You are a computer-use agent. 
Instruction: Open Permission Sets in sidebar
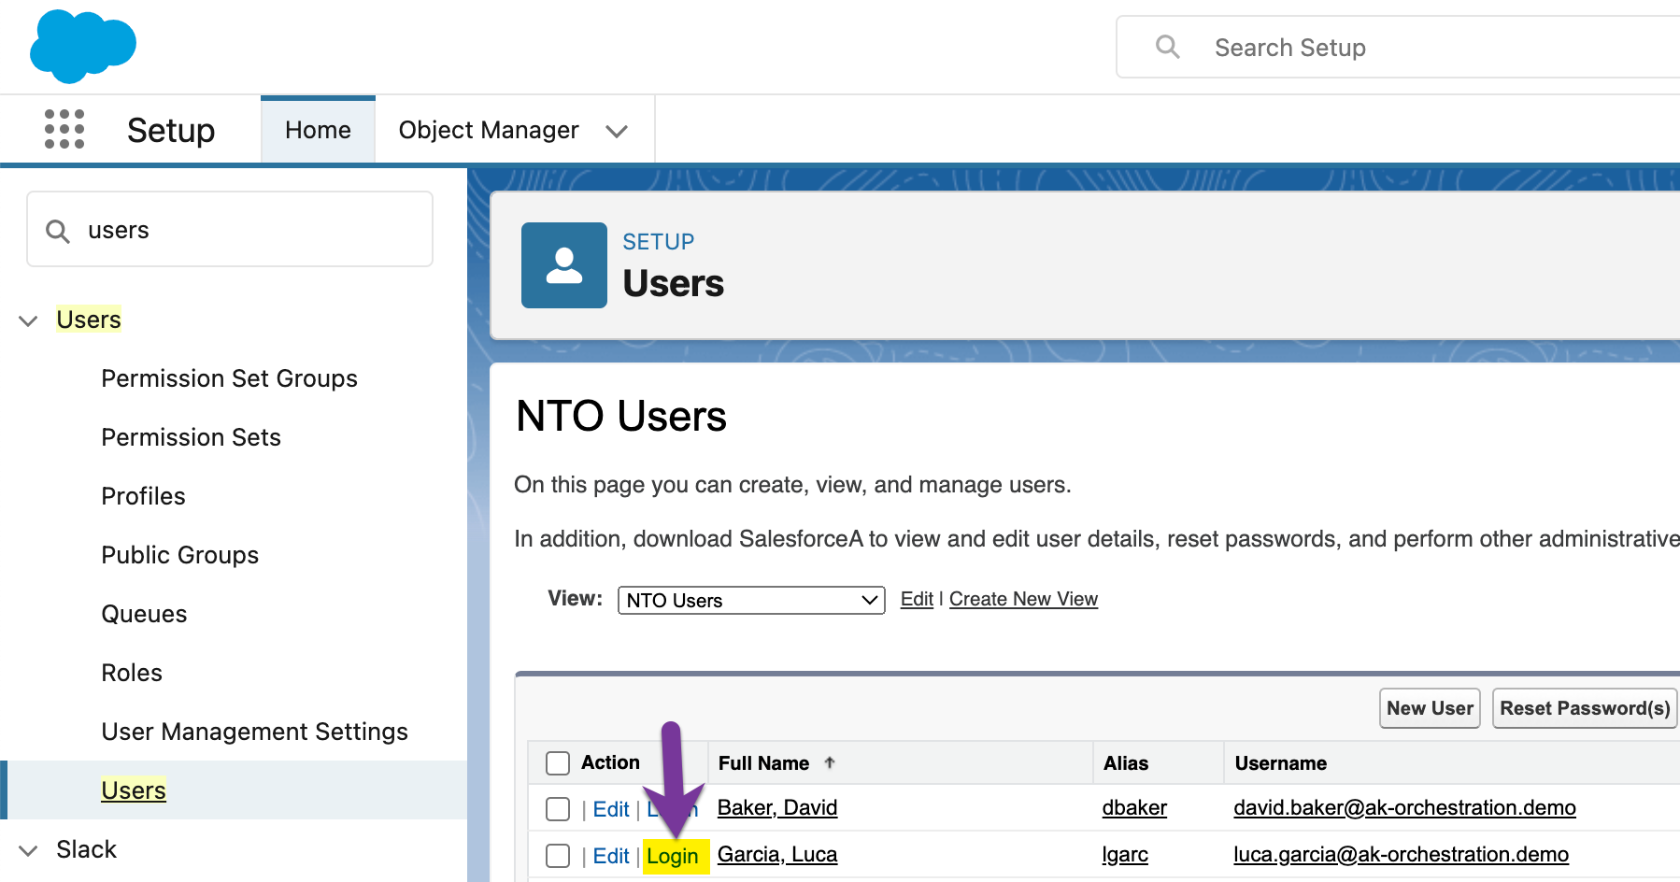pos(191,437)
